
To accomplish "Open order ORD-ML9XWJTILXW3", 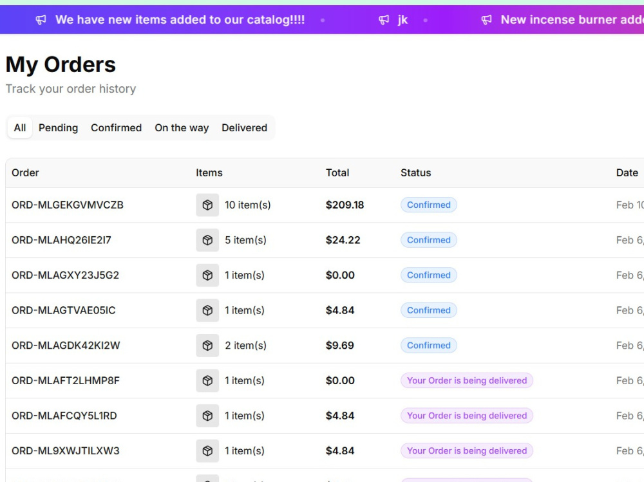I will pyautogui.click(x=65, y=451).
